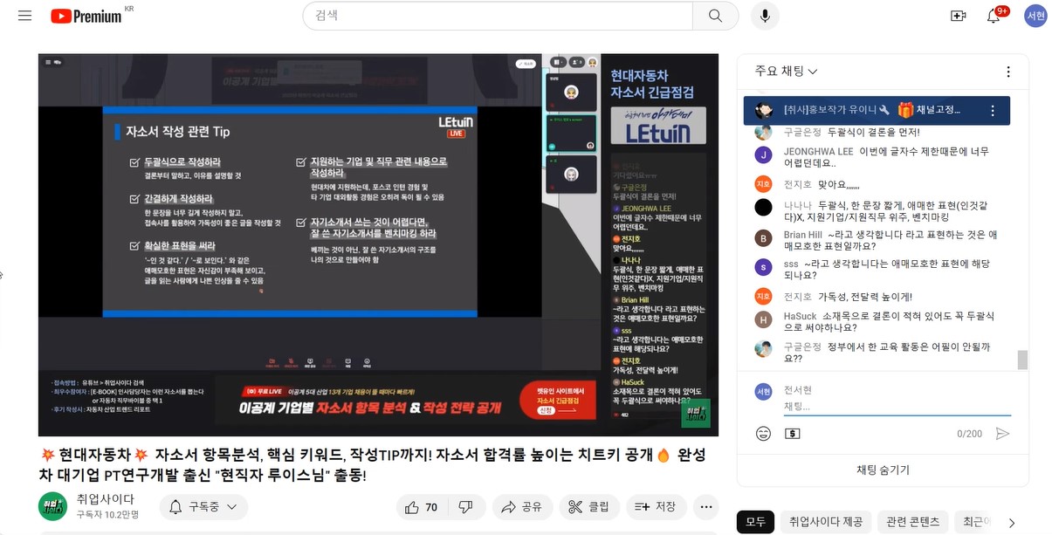Click Brian Hill's B avatar in chat

point(764,238)
